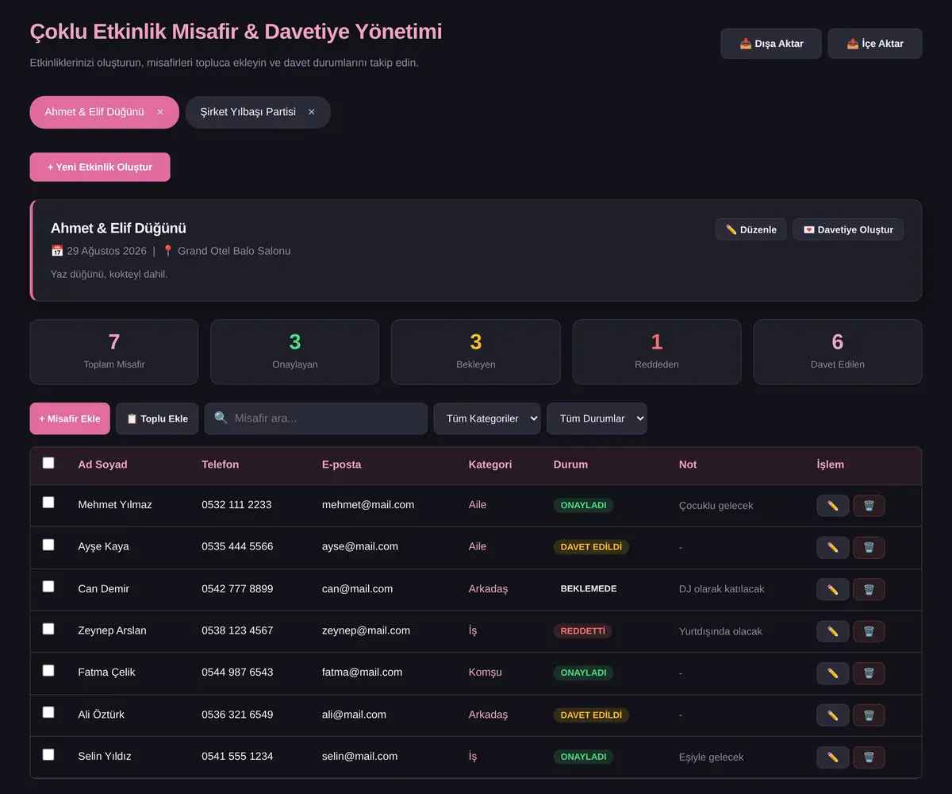This screenshot has width=952, height=794.
Task: Open the Tüm Kategoriler dropdown
Action: [487, 418]
